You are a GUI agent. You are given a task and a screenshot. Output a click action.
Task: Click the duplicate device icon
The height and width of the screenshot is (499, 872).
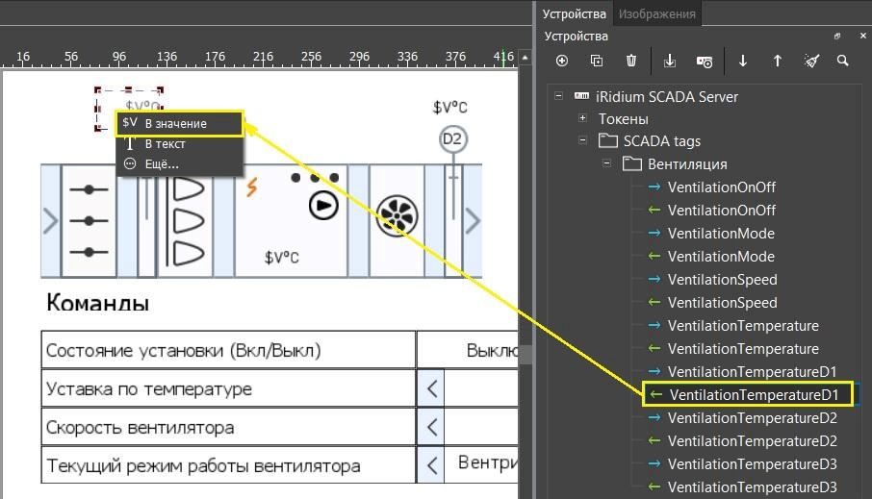point(597,61)
